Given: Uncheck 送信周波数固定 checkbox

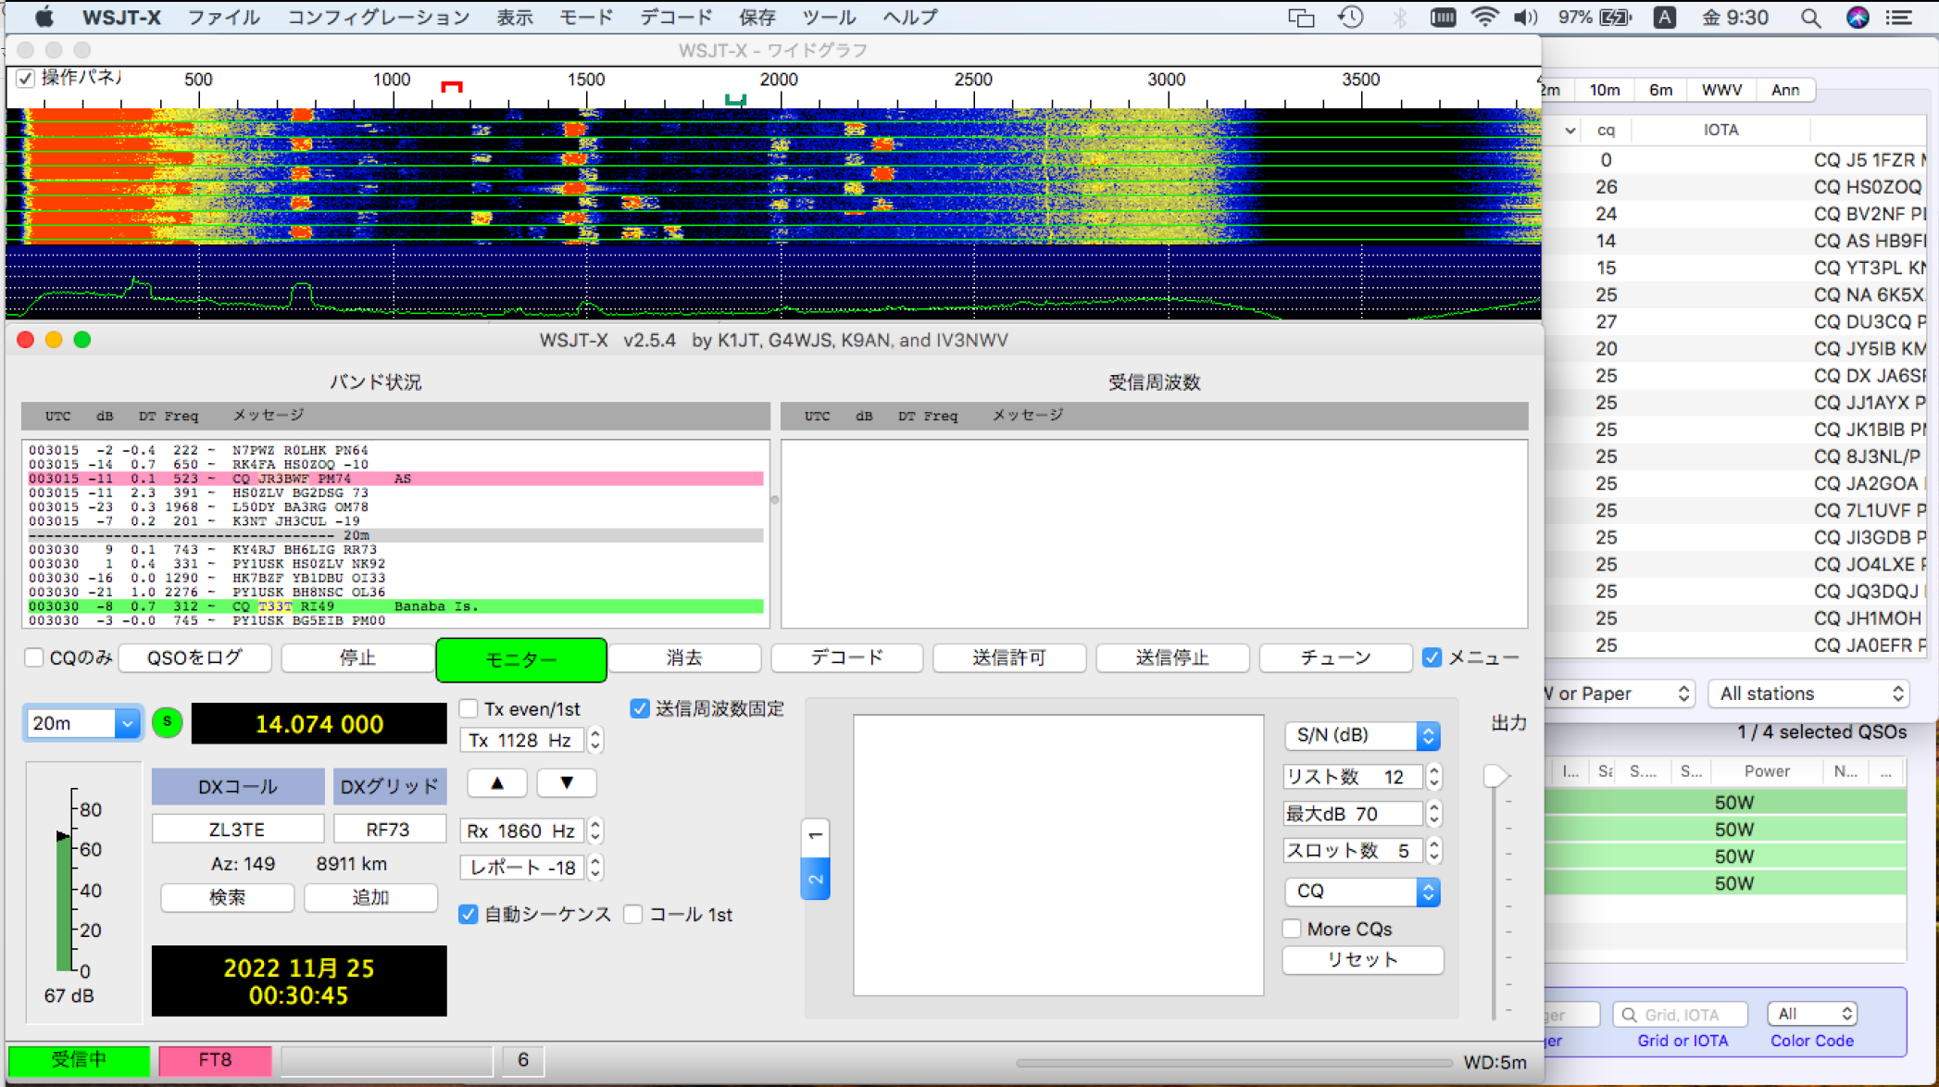Looking at the screenshot, I should click(639, 708).
